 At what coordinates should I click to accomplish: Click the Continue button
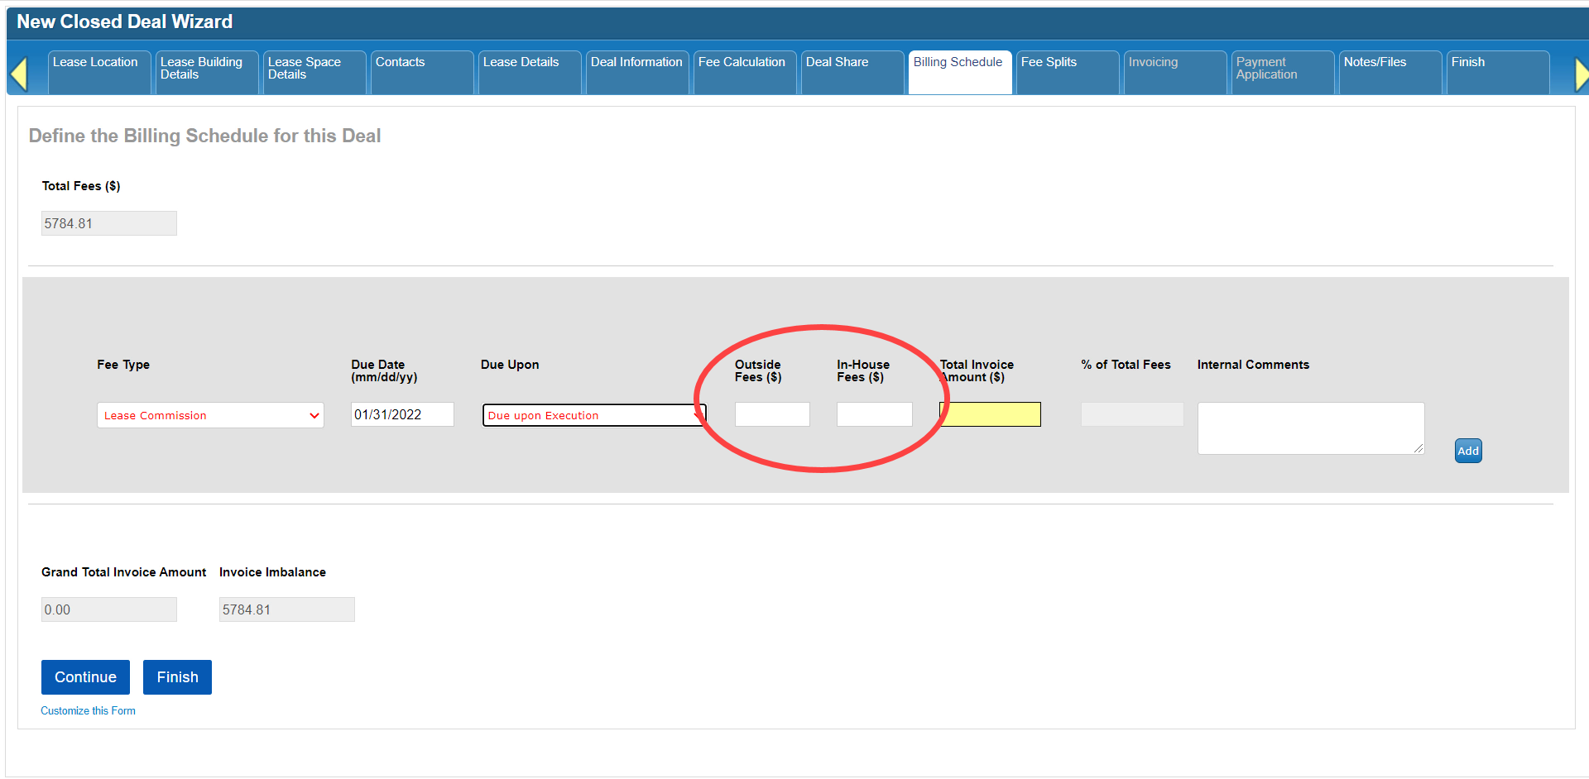[85, 677]
